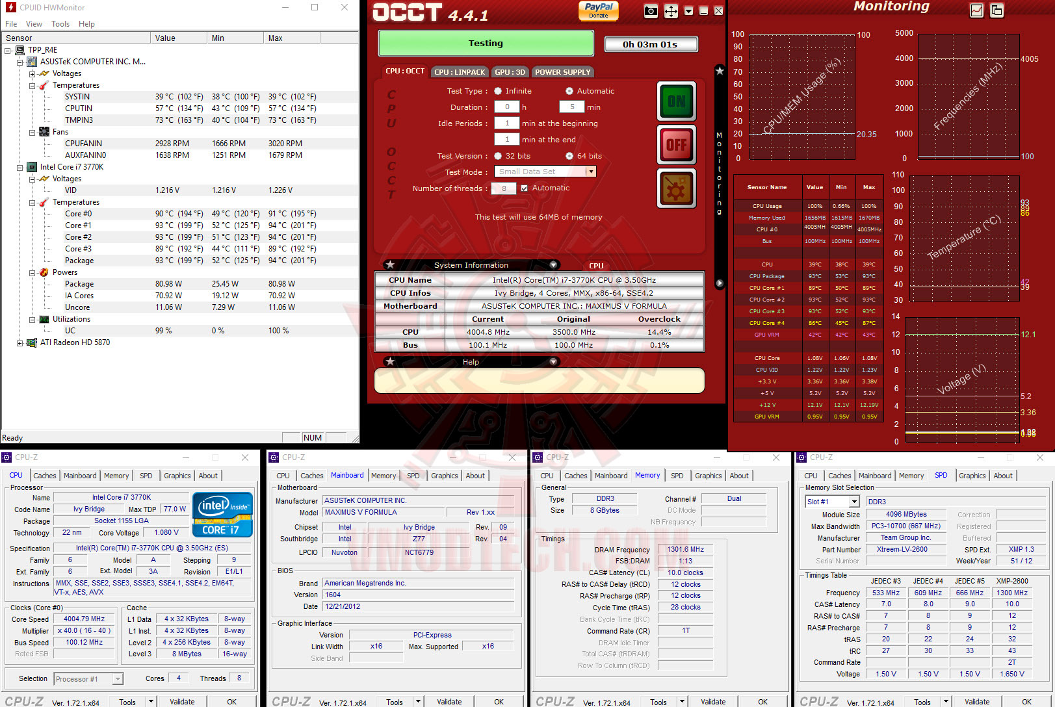Image resolution: width=1055 pixels, height=707 pixels.
Task: Click the Duration hours input field
Action: pos(507,107)
